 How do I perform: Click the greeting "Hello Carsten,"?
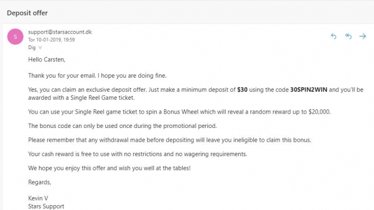coord(46,60)
